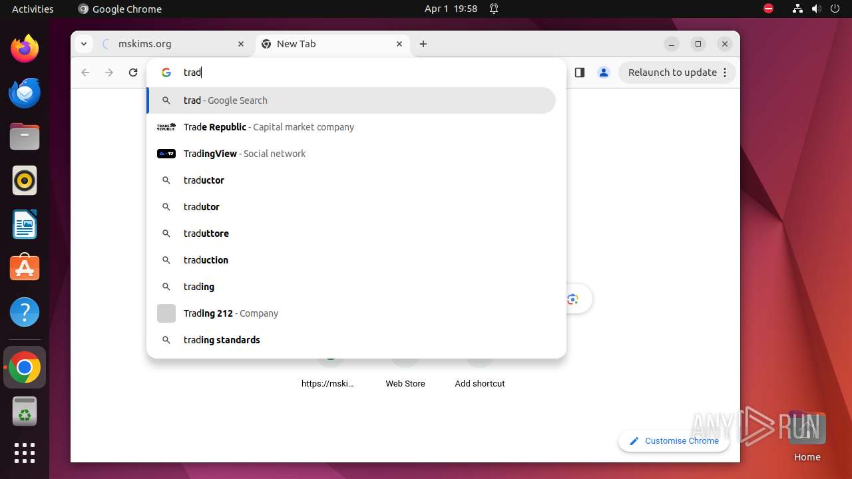
Task: Select 'trading standards' suggestion
Action: [351, 340]
